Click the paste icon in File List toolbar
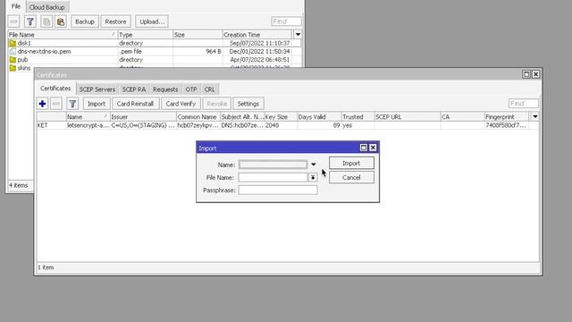The image size is (572, 322). pos(61,21)
